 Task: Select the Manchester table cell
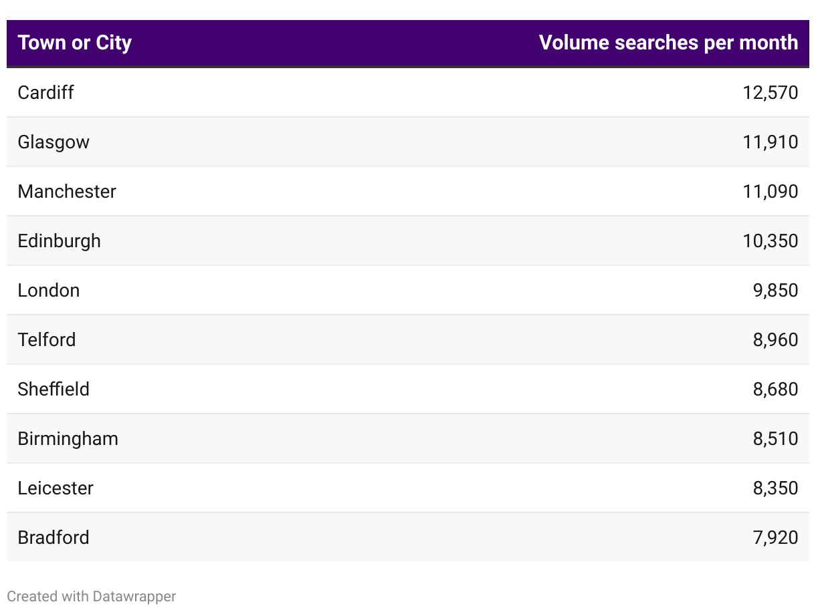pyautogui.click(x=67, y=191)
